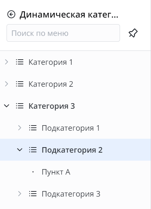Click the Динамическая катег... header title
The height and width of the screenshot is (209, 151).
(69, 14)
